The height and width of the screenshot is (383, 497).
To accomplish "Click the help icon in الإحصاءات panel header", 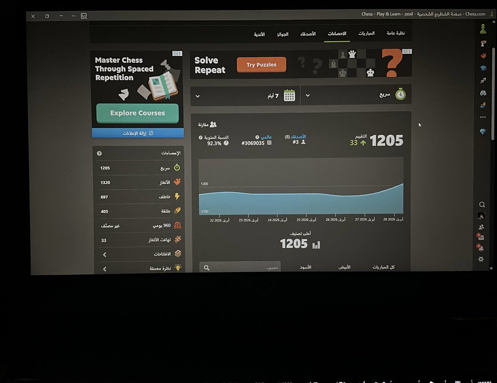I will [99, 153].
